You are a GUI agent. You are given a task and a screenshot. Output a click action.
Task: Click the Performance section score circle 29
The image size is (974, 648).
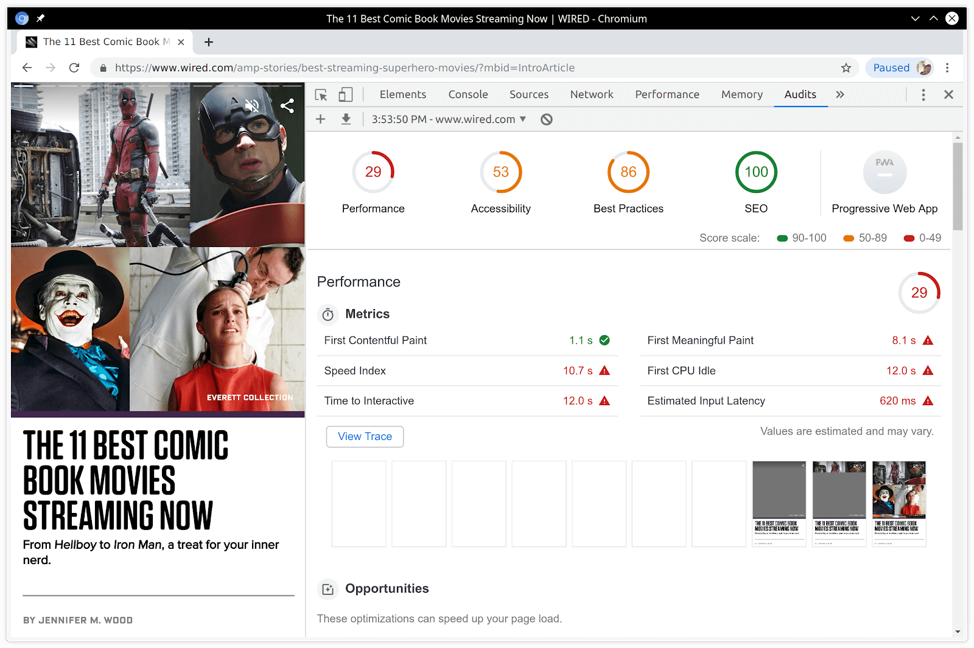919,293
